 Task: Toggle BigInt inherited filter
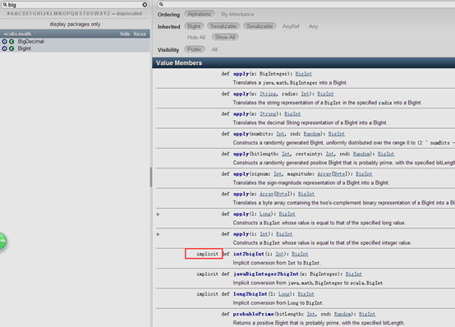point(194,26)
